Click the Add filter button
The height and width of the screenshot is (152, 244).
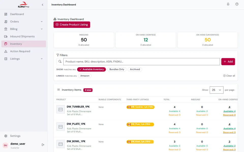(x=228, y=62)
